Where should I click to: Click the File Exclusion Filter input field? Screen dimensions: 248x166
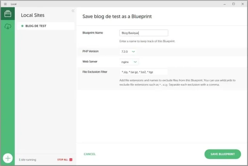[x=144, y=72]
